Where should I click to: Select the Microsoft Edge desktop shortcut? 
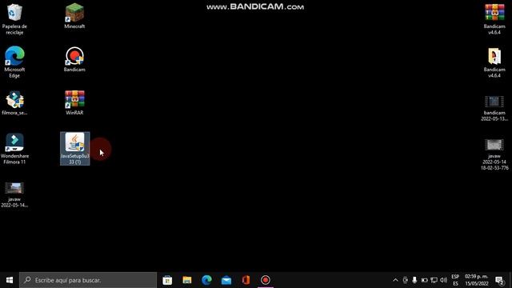coord(14,62)
